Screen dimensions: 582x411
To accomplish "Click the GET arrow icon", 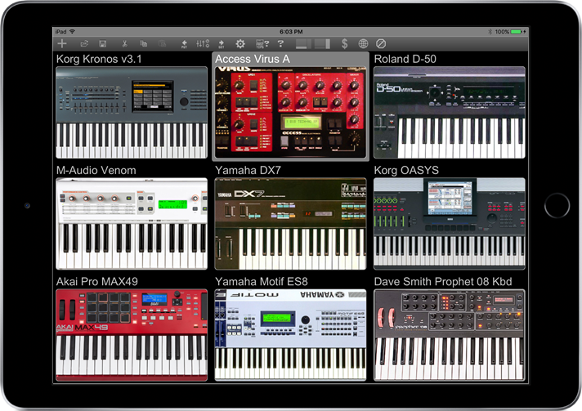I will (222, 44).
